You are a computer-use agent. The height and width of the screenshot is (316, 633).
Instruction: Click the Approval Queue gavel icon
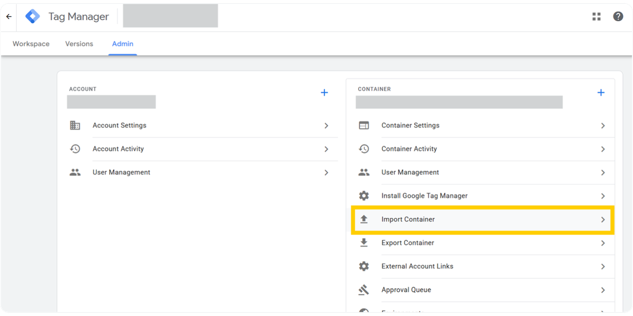pos(364,290)
